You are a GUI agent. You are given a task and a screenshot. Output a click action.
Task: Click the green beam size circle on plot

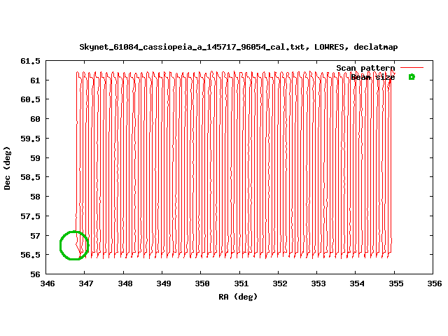(74, 245)
